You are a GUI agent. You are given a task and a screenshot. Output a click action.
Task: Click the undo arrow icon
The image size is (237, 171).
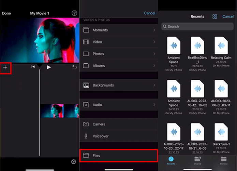[x=74, y=67]
